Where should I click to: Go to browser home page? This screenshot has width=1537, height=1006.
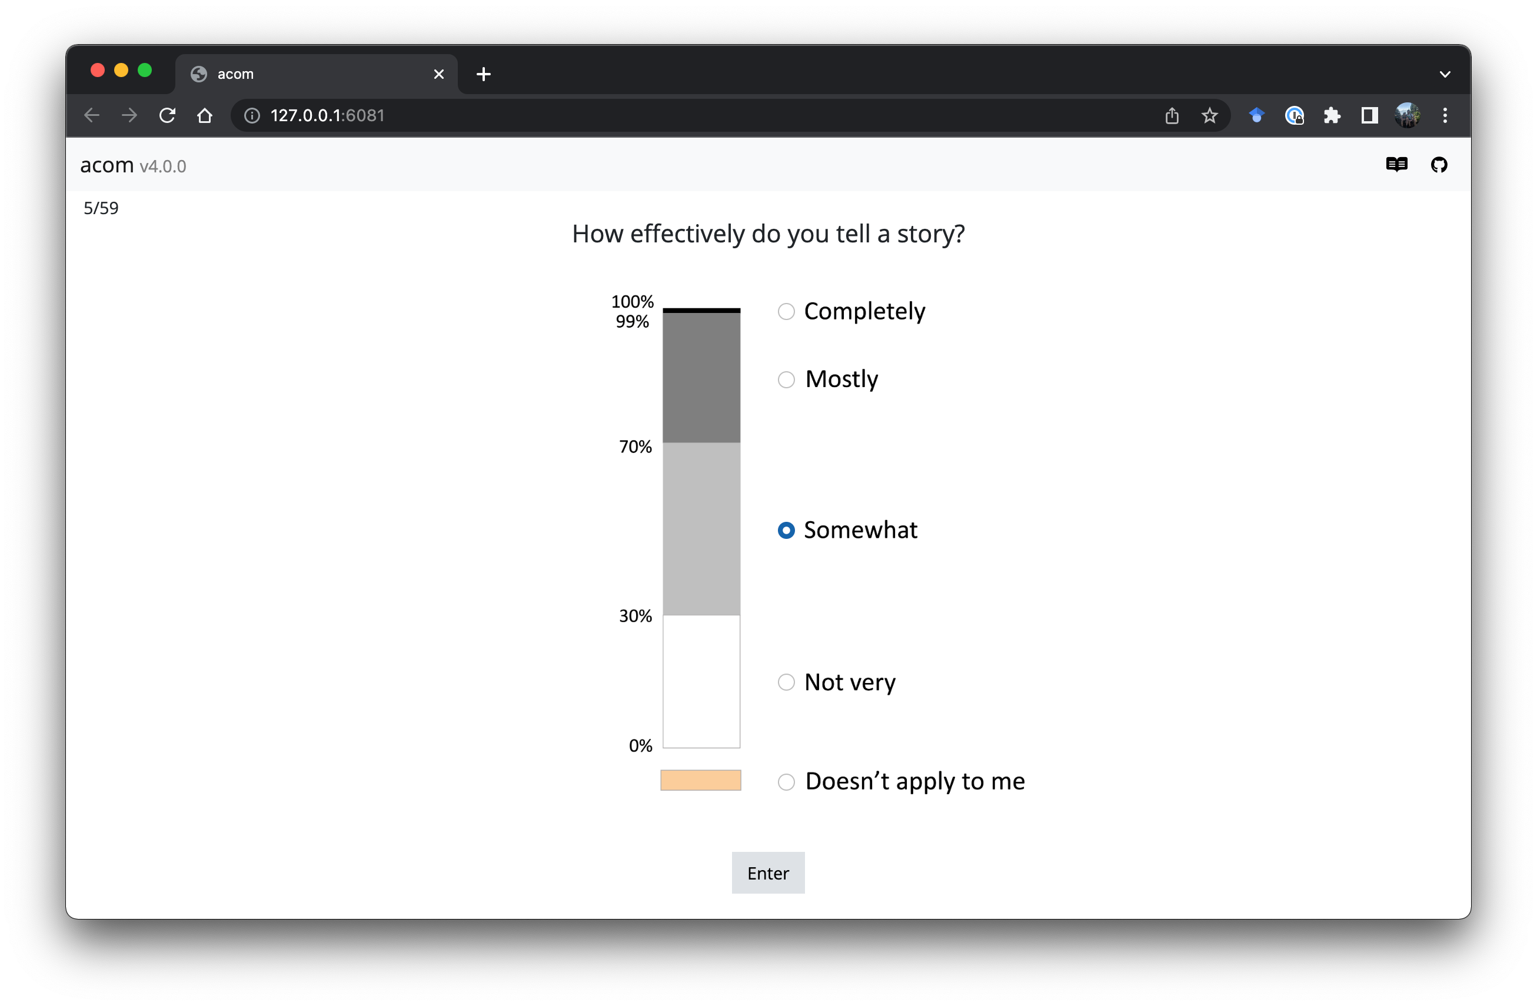click(205, 115)
